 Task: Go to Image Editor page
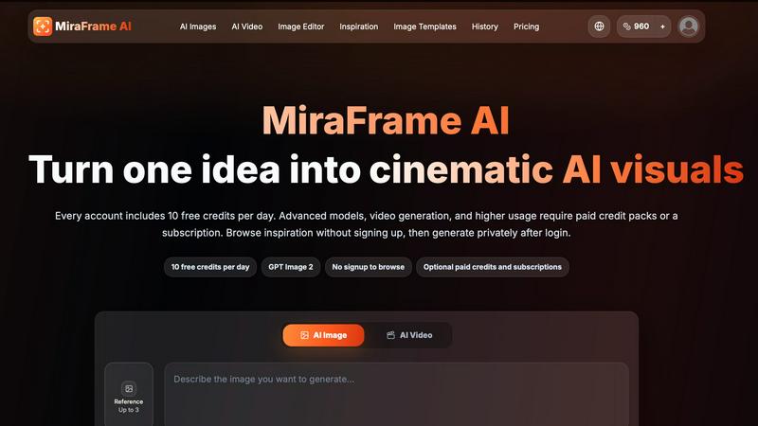(300, 27)
